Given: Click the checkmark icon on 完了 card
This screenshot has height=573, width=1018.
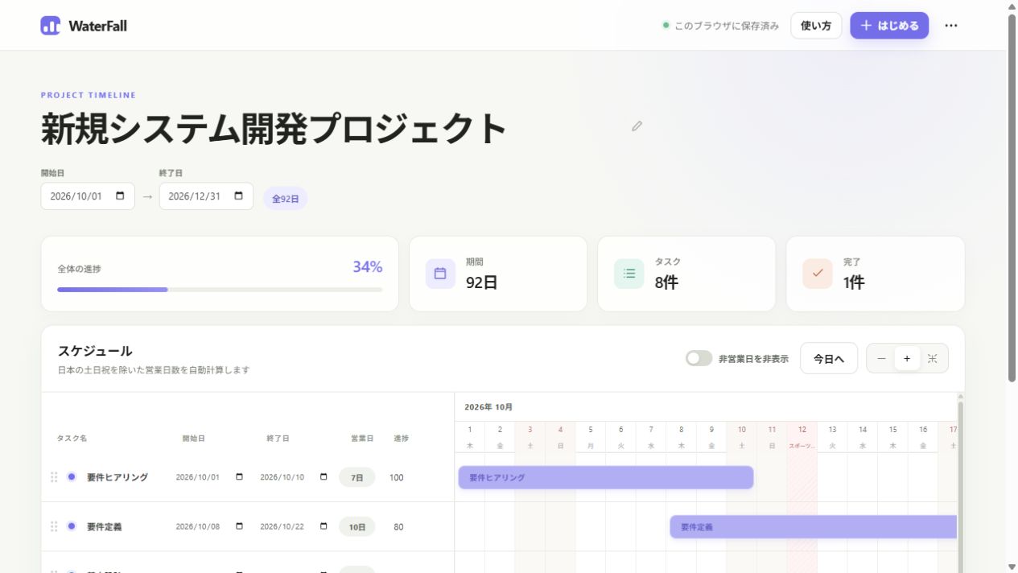Looking at the screenshot, I should [x=818, y=274].
